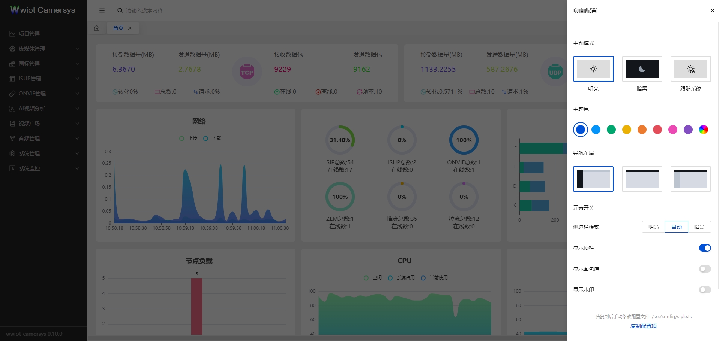Image resolution: width=720 pixels, height=341 pixels.
Task: Expand the AI视频分析 sidebar menu
Action: click(x=43, y=109)
